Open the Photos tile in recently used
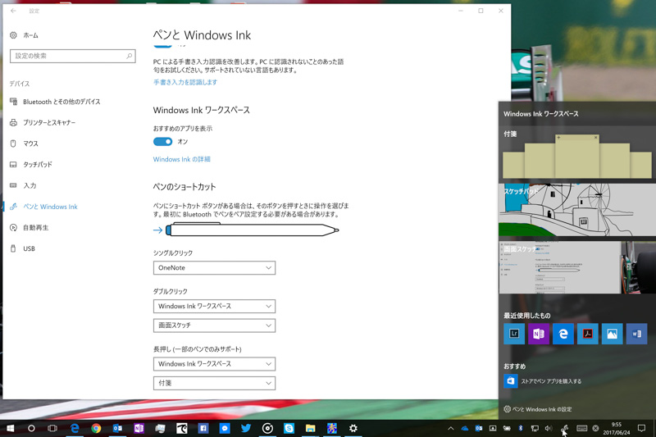 click(612, 334)
